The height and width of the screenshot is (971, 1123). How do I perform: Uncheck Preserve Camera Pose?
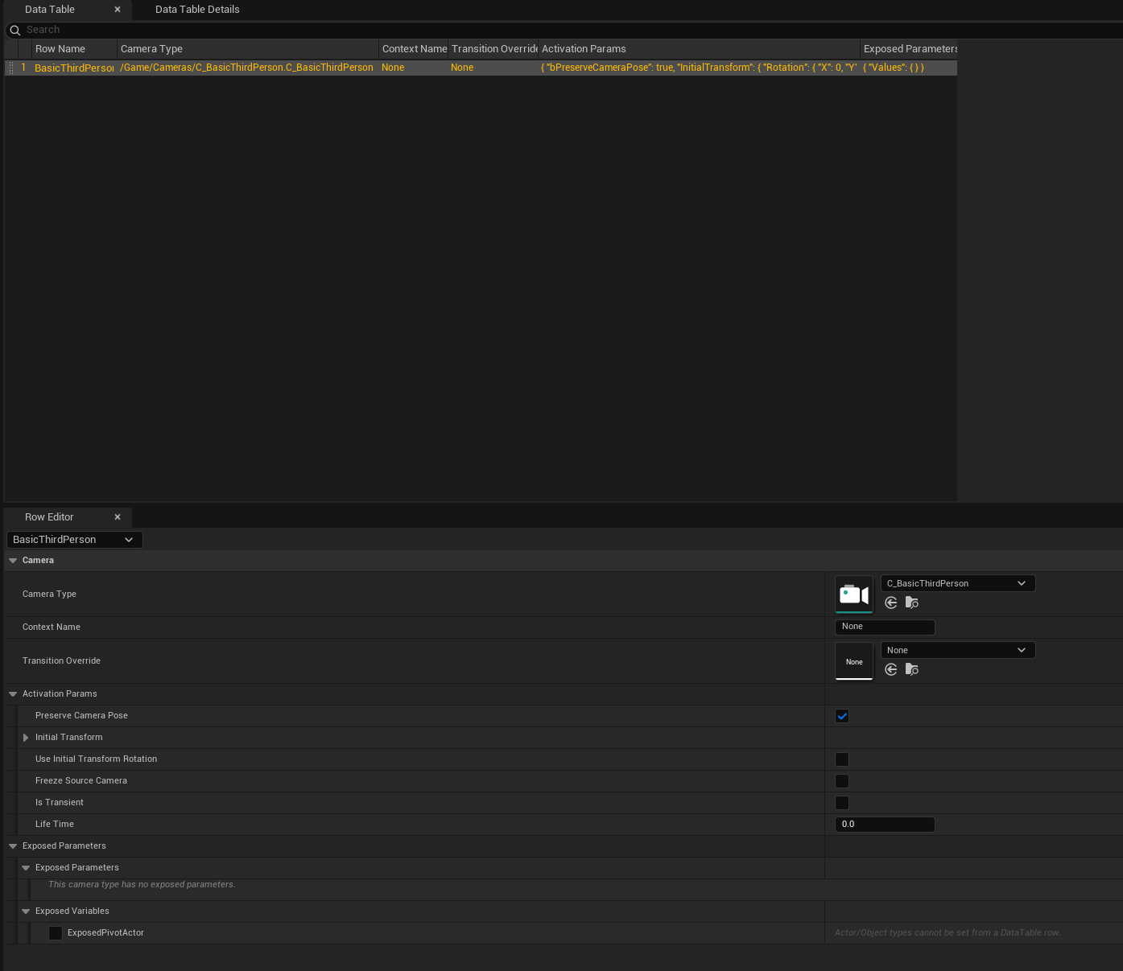pos(842,716)
